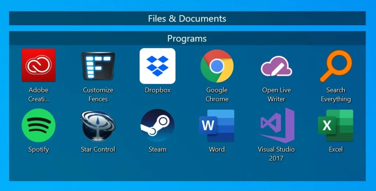Click the orange Search Everything magnifier icon
The image size is (376, 191).
336,66
